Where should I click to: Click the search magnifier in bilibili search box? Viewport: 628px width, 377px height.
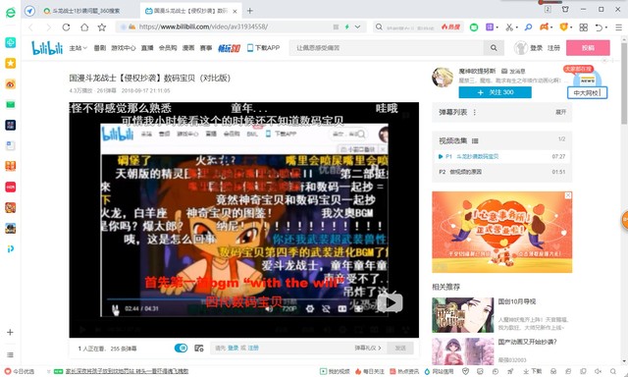click(494, 48)
